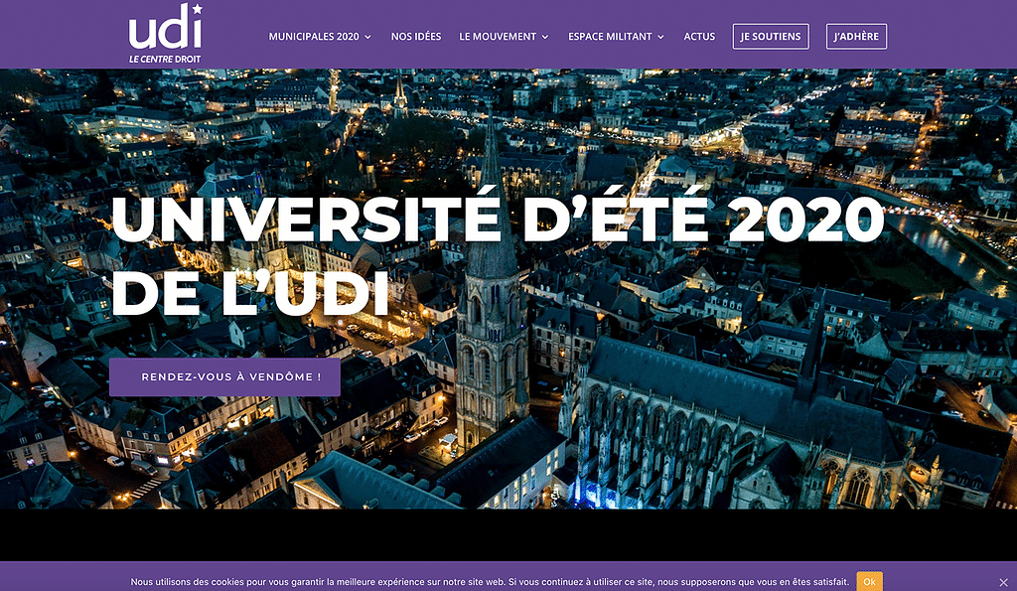This screenshot has width=1017, height=591.
Task: Expand the Espace Militant chevron arrow
Action: pyautogui.click(x=661, y=37)
